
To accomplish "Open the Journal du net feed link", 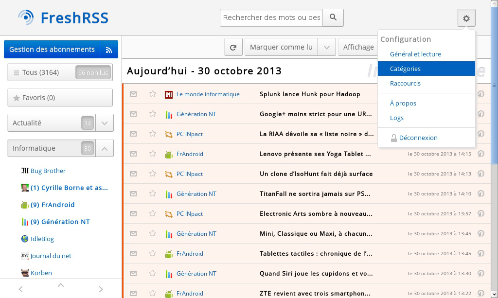I will pyautogui.click(x=51, y=256).
